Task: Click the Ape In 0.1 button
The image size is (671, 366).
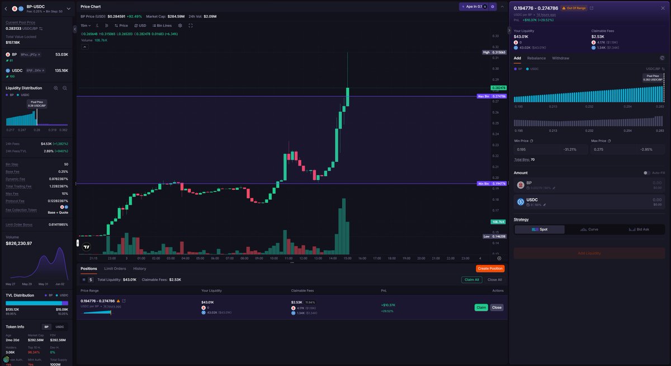Action: (x=474, y=7)
